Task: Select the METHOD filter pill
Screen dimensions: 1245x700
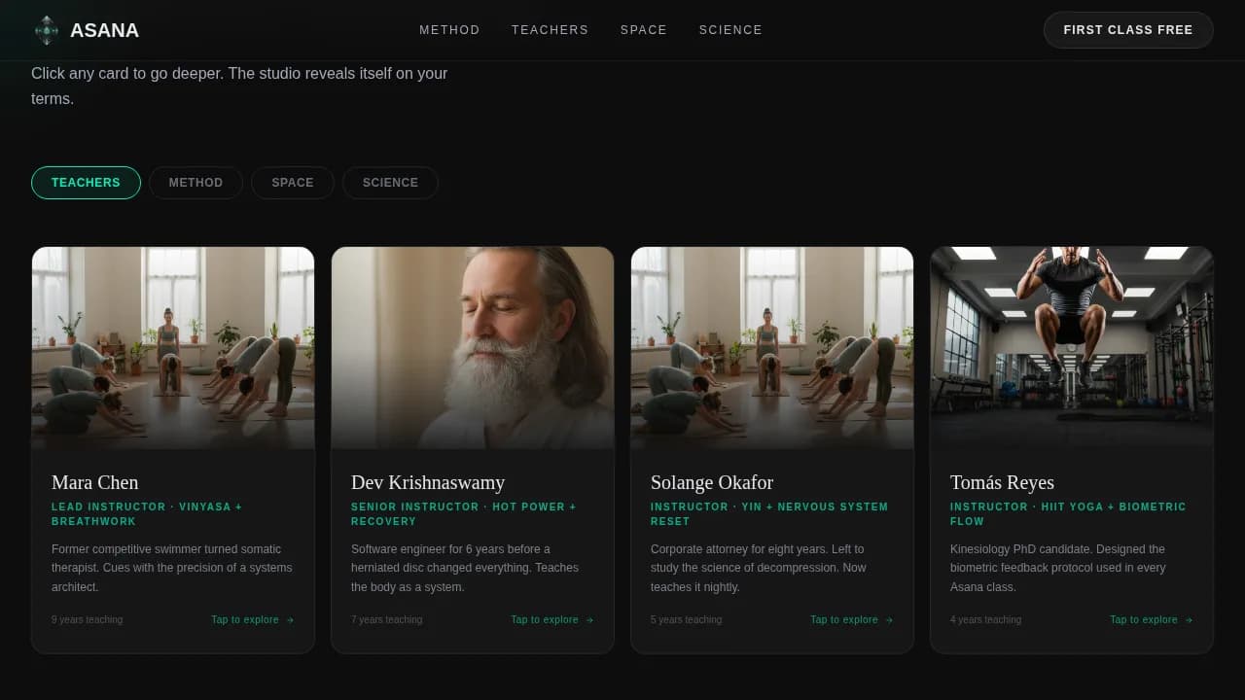Action: pyautogui.click(x=196, y=183)
